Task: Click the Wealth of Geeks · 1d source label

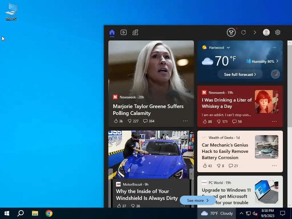Action: pos(224,138)
